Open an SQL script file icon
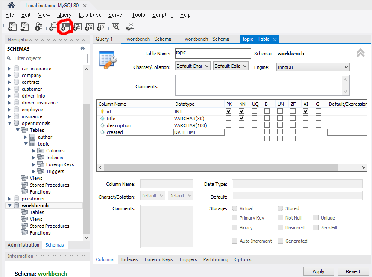The width and height of the screenshot is (372, 277). click(24, 27)
